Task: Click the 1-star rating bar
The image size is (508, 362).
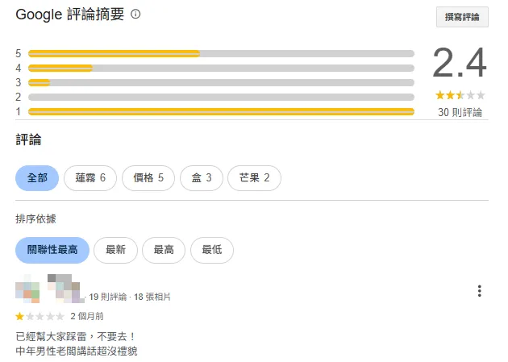Action: tap(221, 112)
